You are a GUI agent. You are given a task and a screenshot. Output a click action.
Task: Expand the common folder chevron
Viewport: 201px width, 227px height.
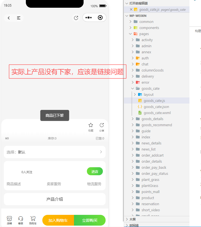130,22
